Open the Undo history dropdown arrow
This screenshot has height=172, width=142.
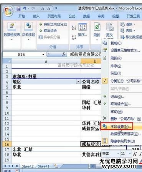28,8
